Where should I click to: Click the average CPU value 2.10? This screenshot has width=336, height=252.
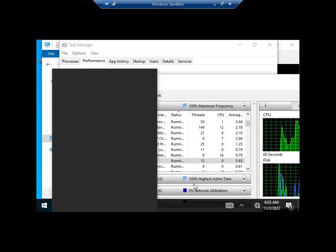pos(239,133)
